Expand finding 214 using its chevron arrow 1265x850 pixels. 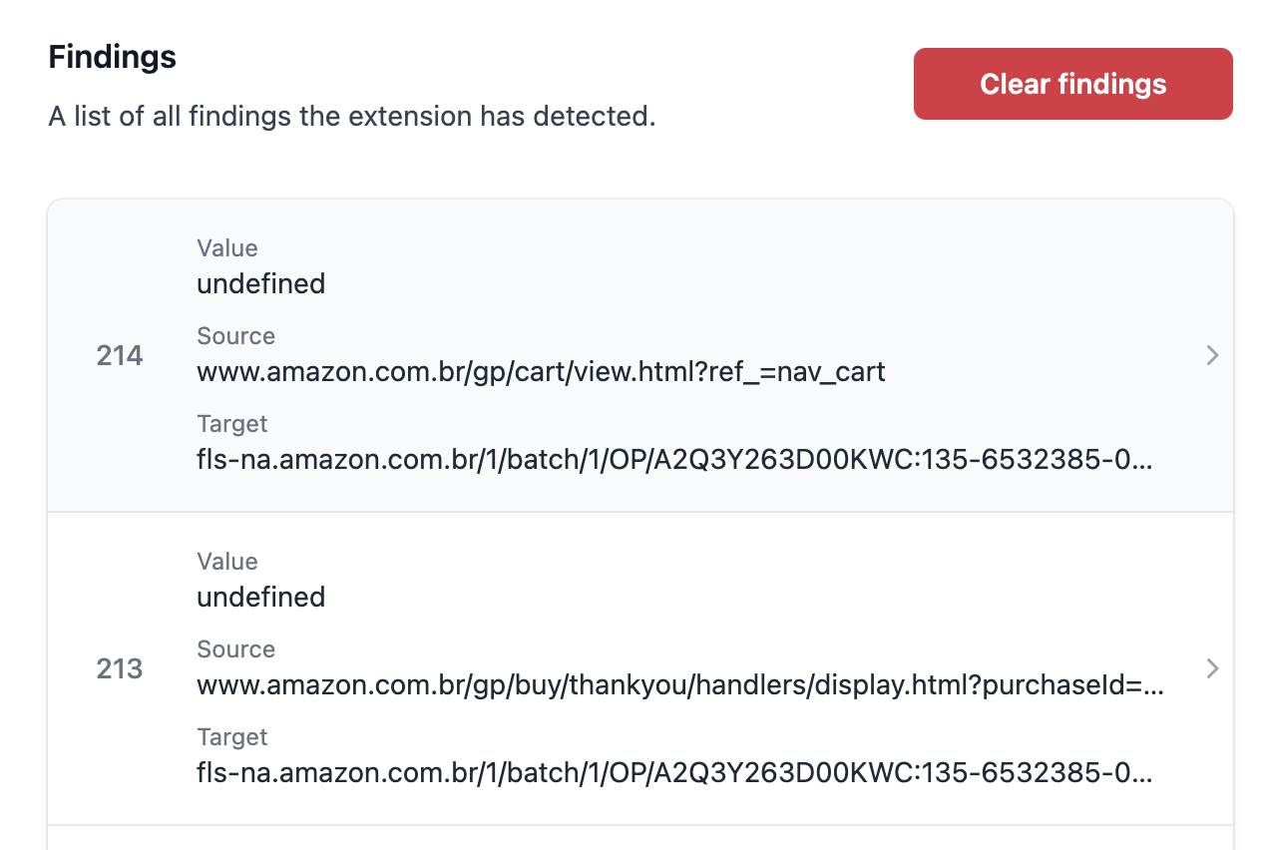[1212, 355]
